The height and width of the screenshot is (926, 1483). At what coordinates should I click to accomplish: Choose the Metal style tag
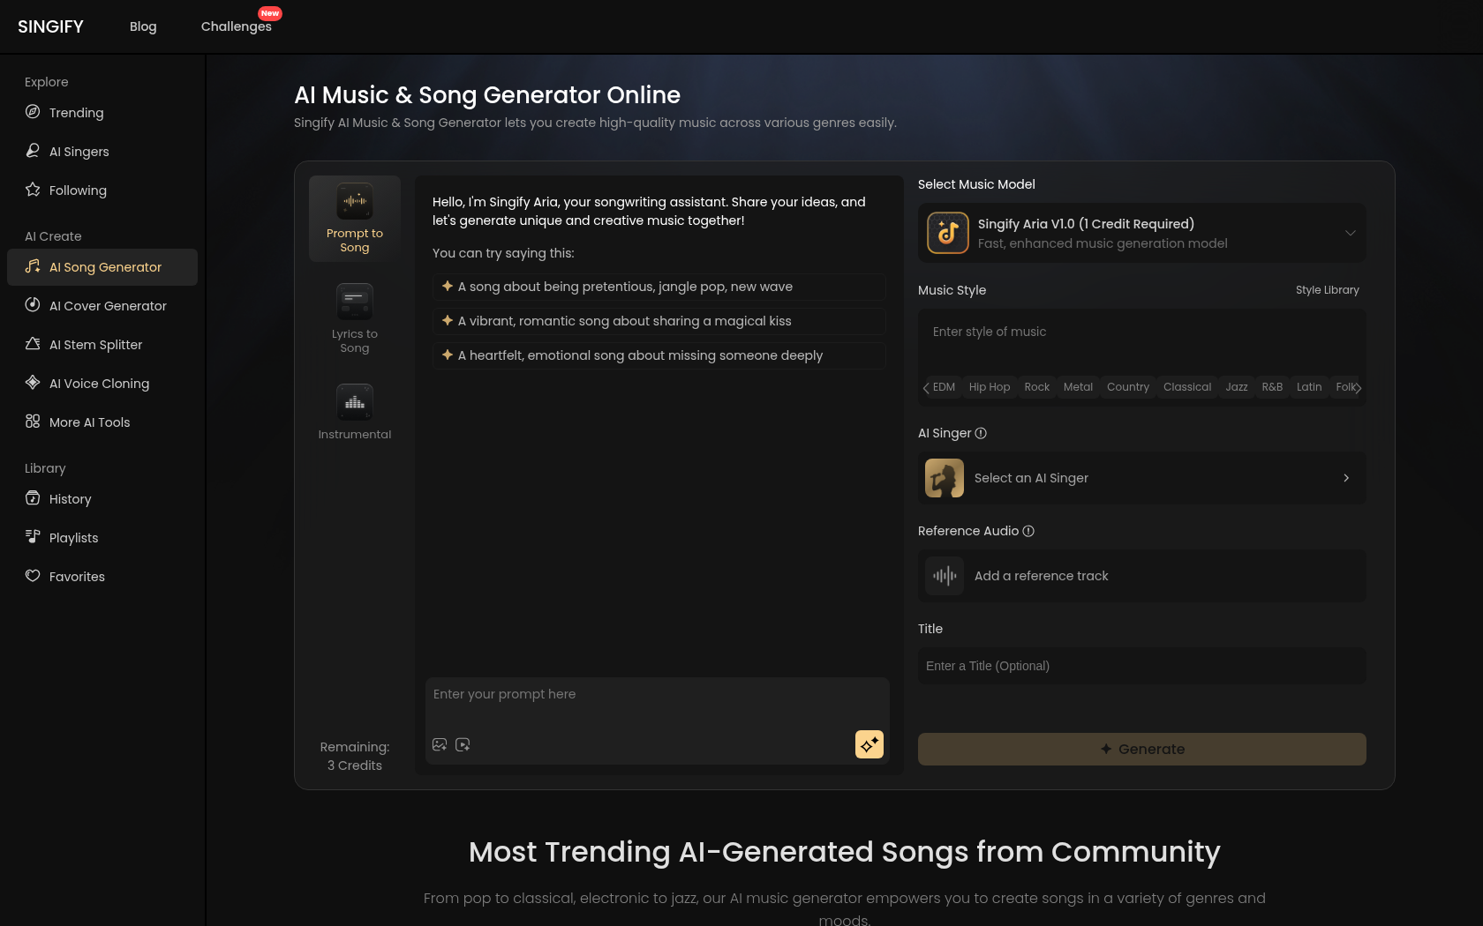[1078, 387]
